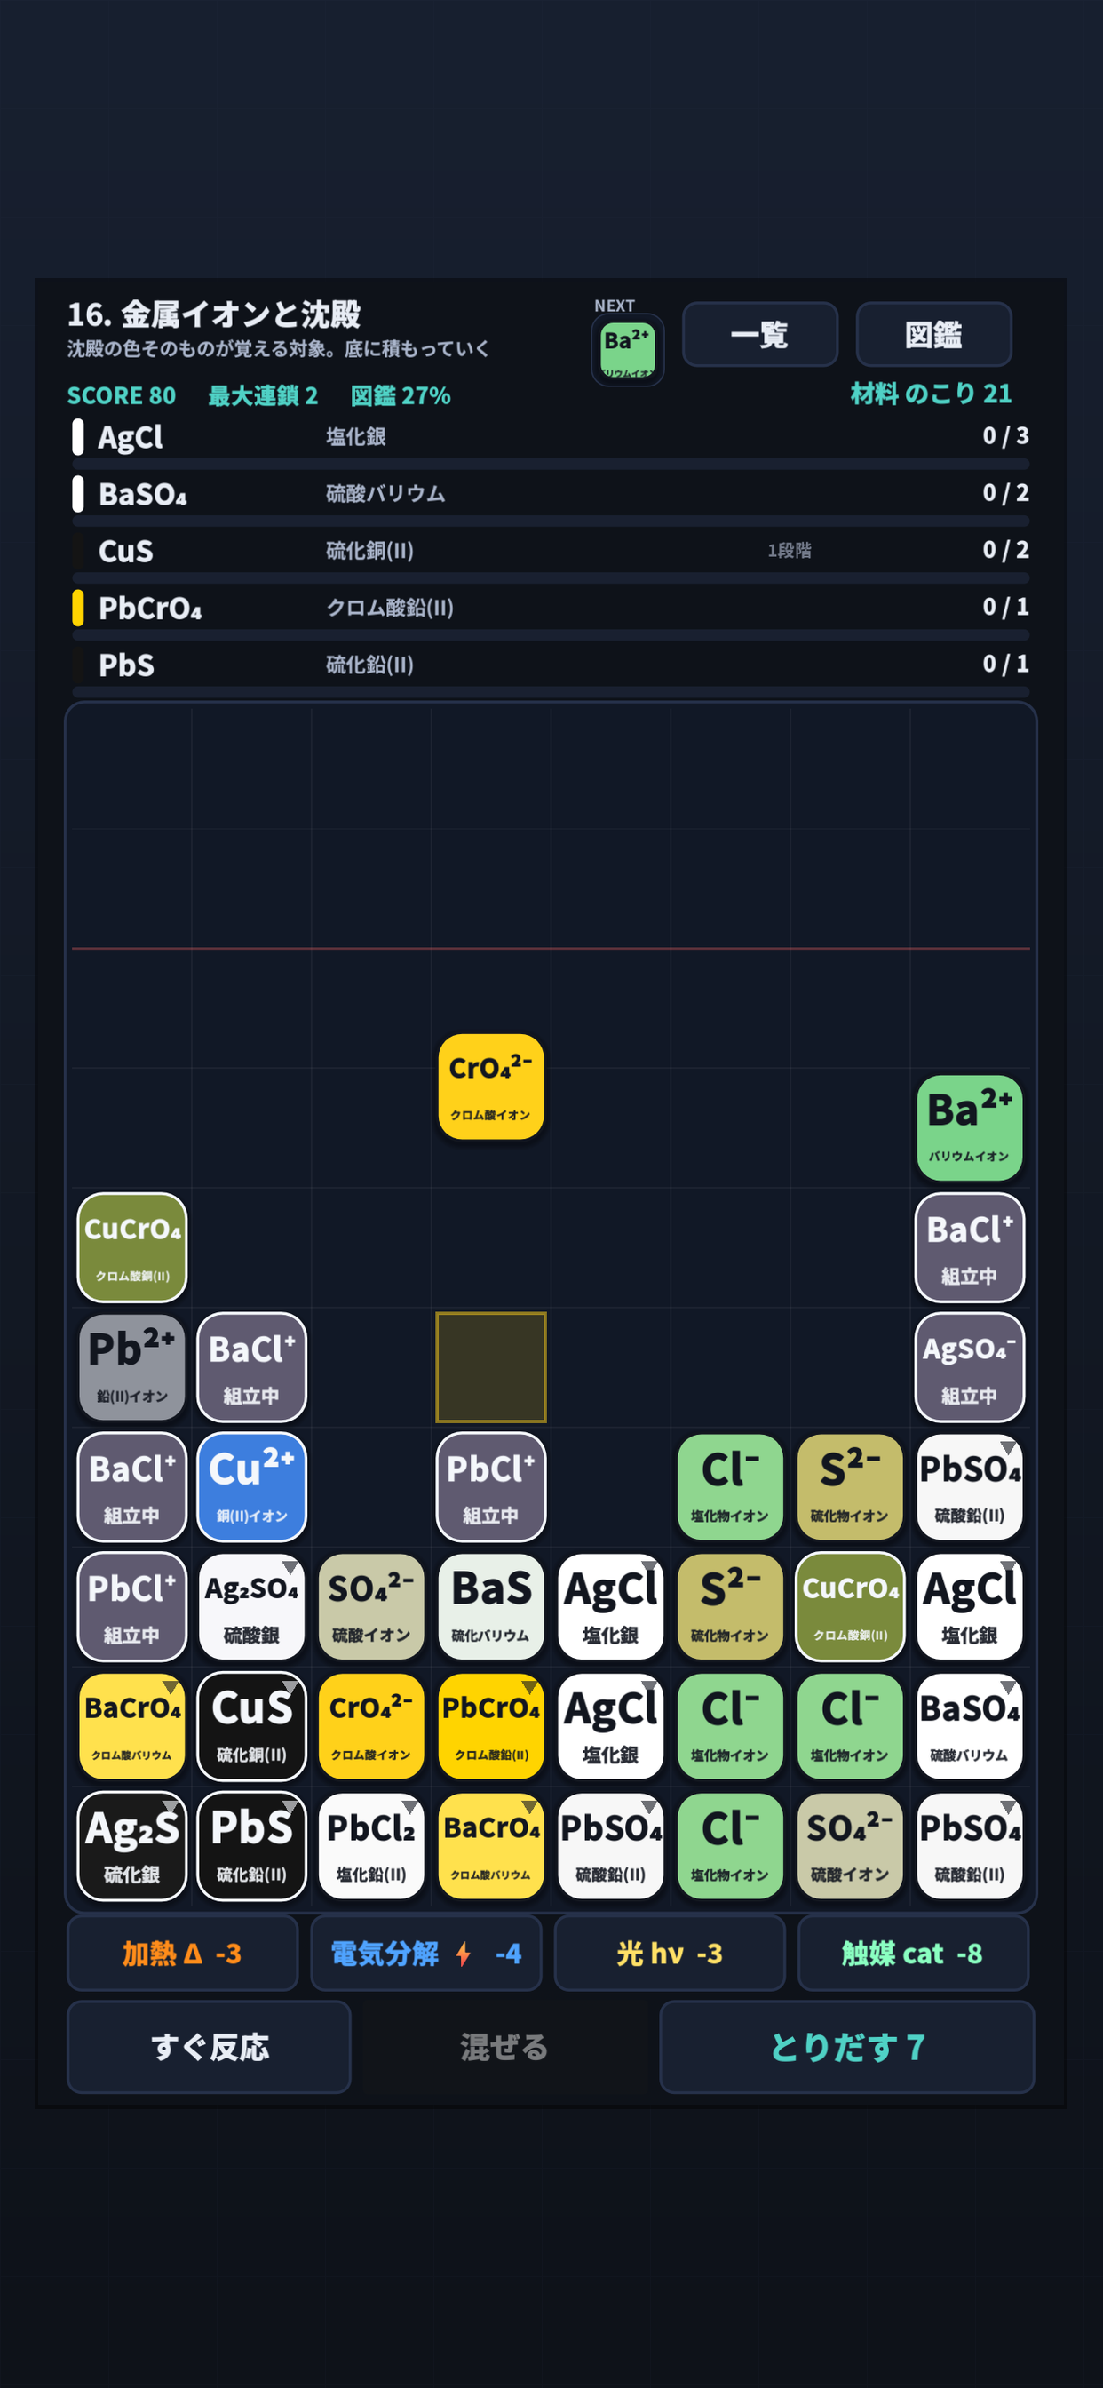1103x2388 pixels.
Task: Tap the すぐ反応 button
Action: click(210, 2047)
